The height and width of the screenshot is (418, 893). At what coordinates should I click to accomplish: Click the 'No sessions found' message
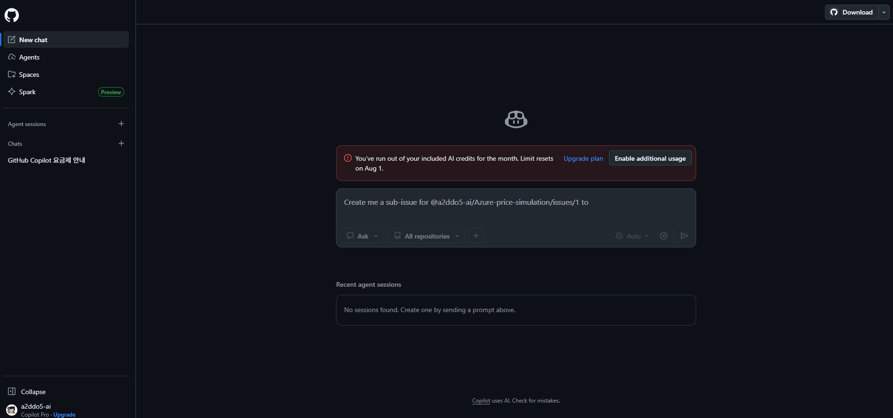point(429,310)
